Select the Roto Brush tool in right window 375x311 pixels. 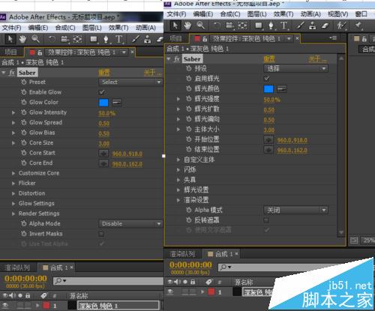click(342, 25)
